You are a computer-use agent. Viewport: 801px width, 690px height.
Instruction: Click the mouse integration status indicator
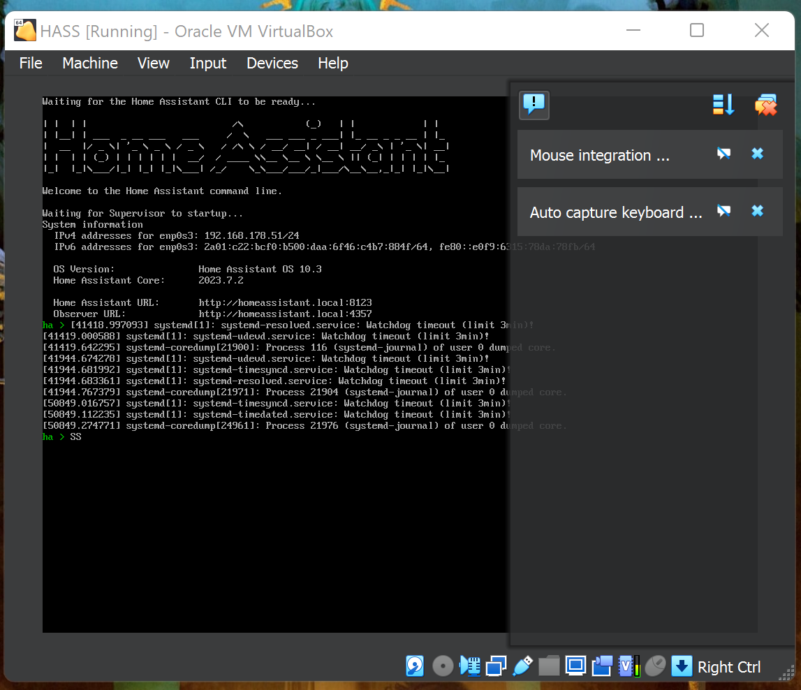tap(656, 666)
